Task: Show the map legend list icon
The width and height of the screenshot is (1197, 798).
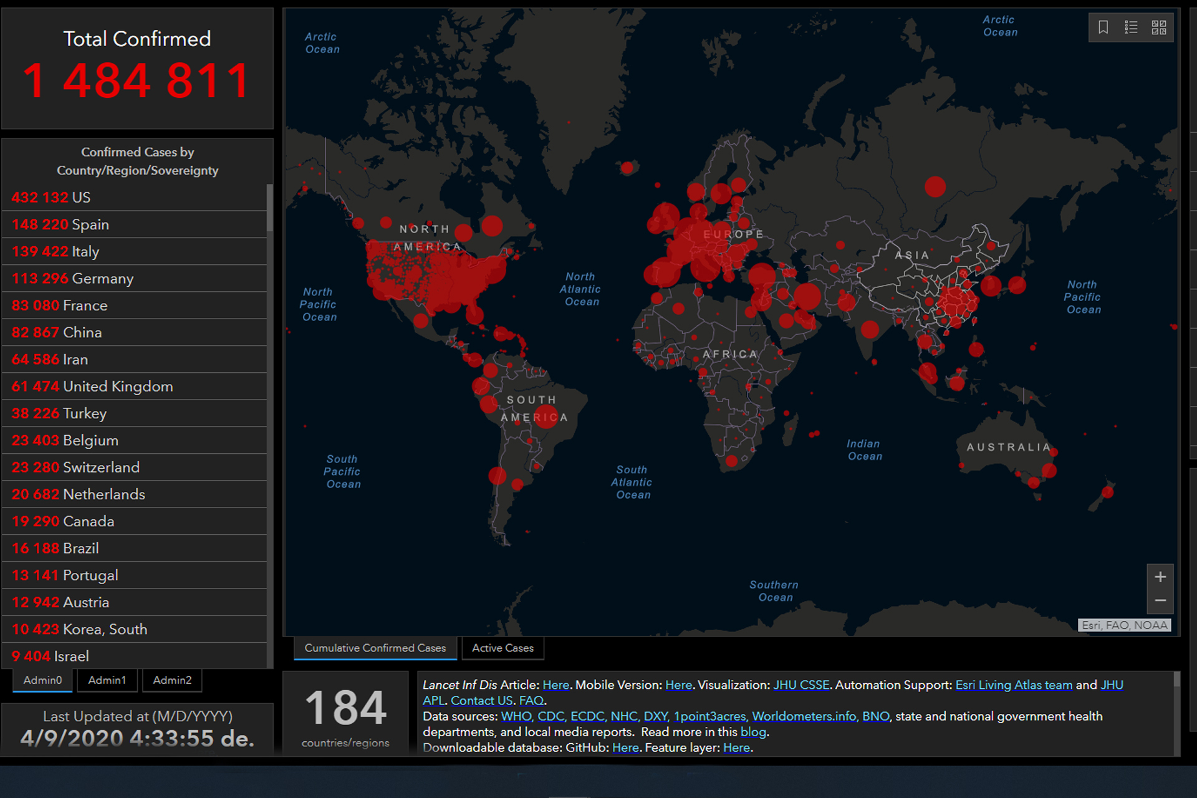Action: [x=1131, y=27]
